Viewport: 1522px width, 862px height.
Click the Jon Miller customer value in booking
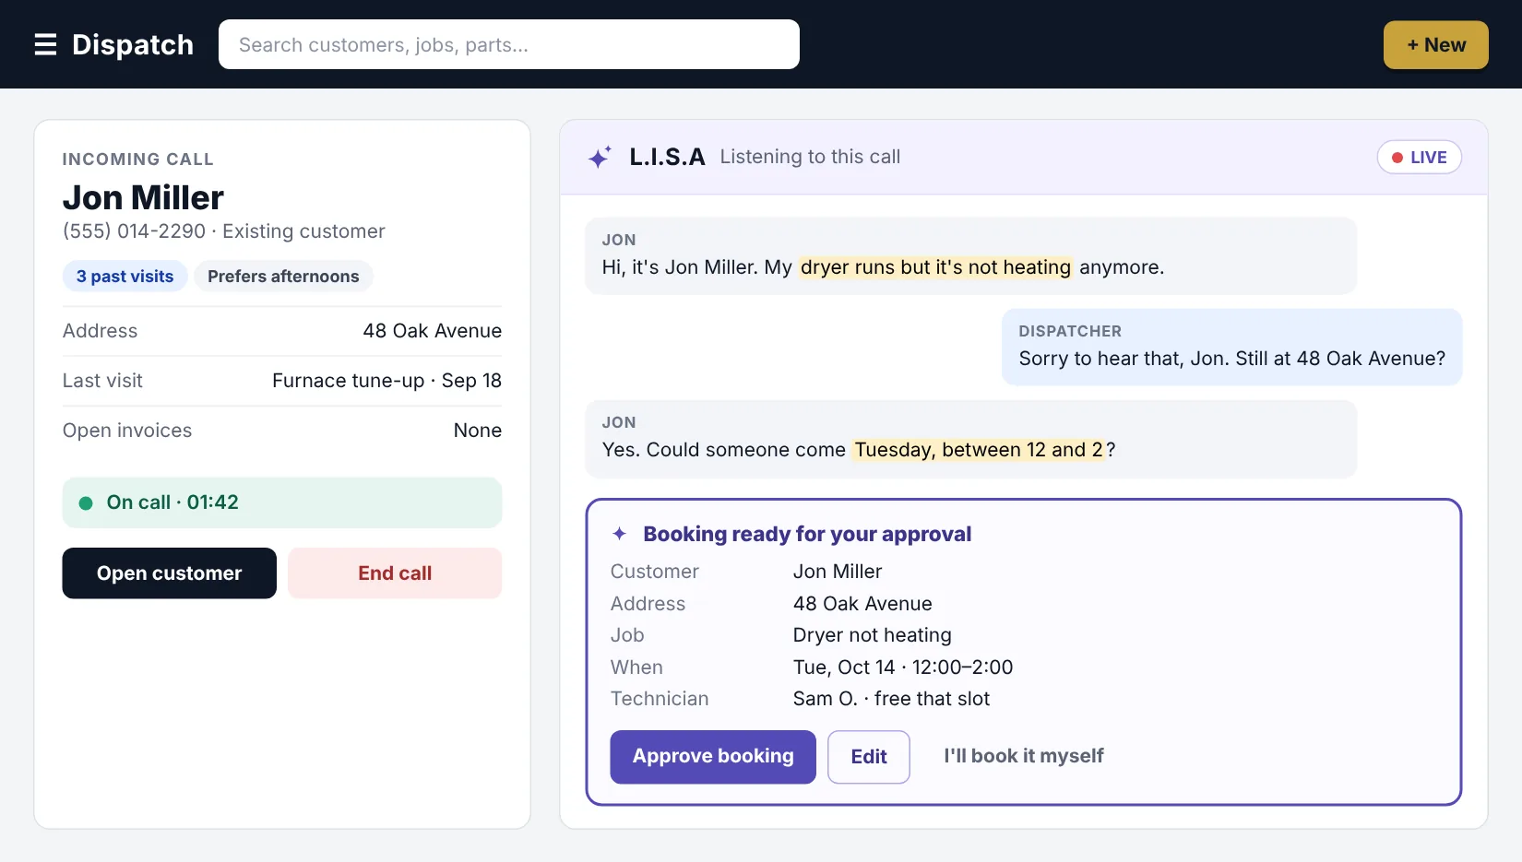click(838, 572)
